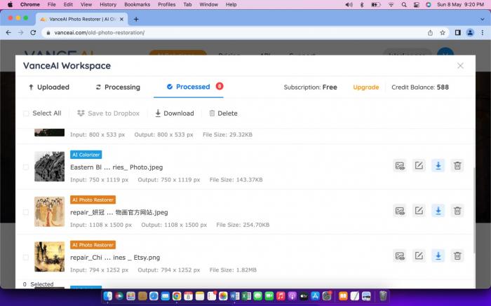The width and height of the screenshot is (491, 306).
Task: Switch to the Uploaded tab
Action: (x=48, y=88)
